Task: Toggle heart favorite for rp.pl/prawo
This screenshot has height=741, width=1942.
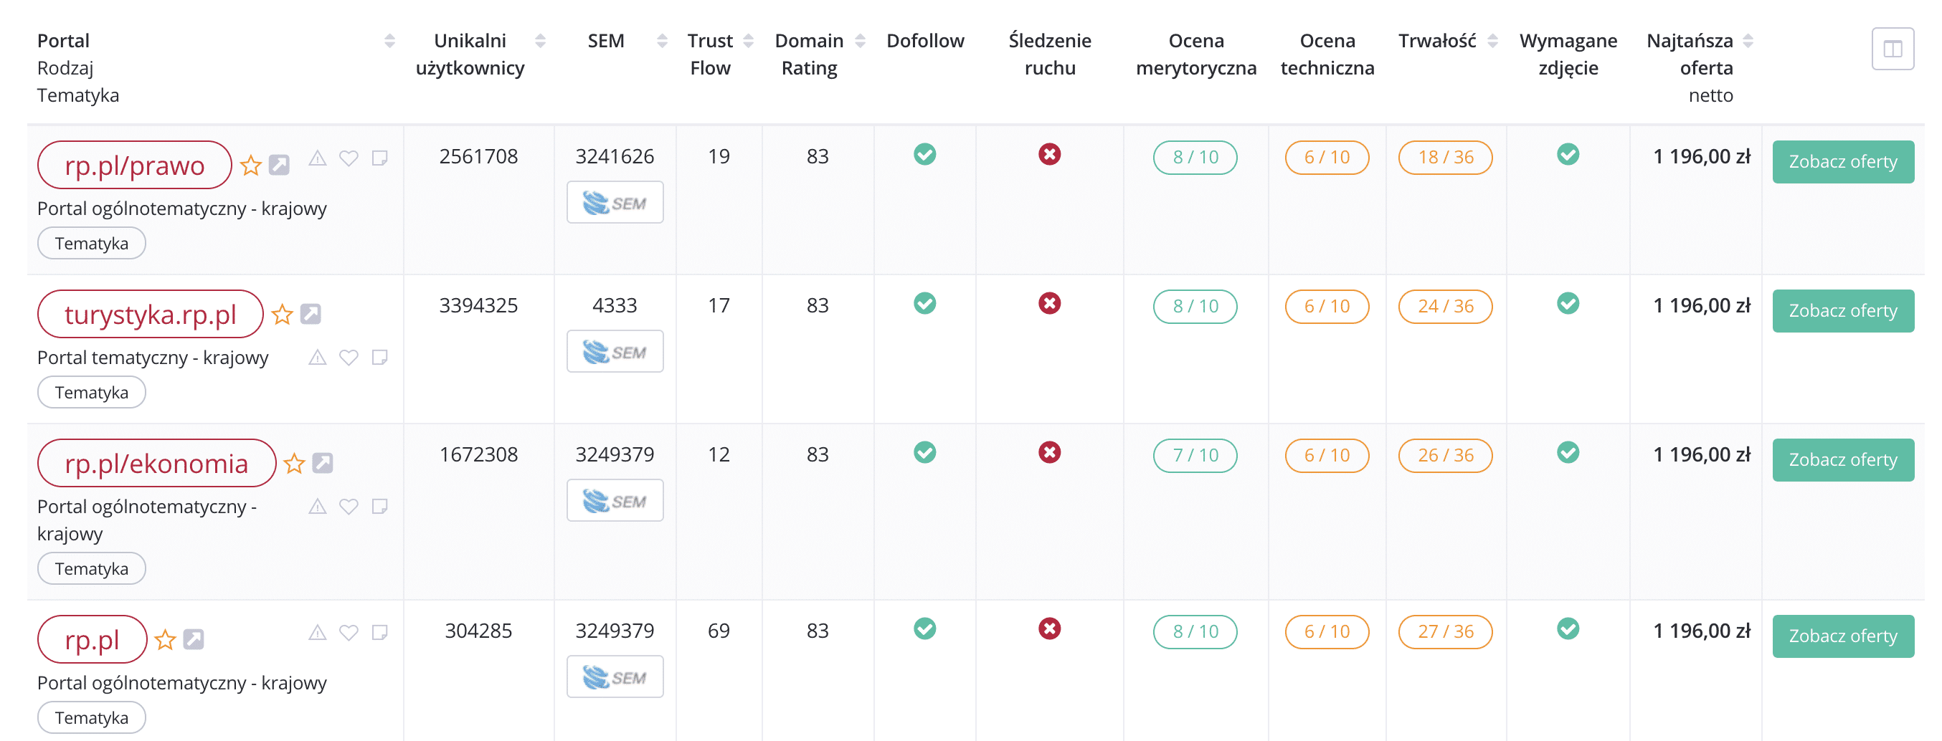Action: tap(349, 158)
